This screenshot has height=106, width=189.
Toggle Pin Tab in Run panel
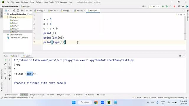5,78
